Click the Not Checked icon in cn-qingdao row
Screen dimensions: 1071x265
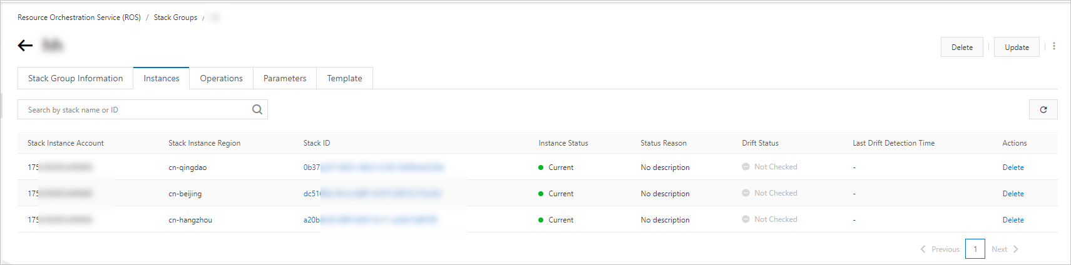pos(746,167)
